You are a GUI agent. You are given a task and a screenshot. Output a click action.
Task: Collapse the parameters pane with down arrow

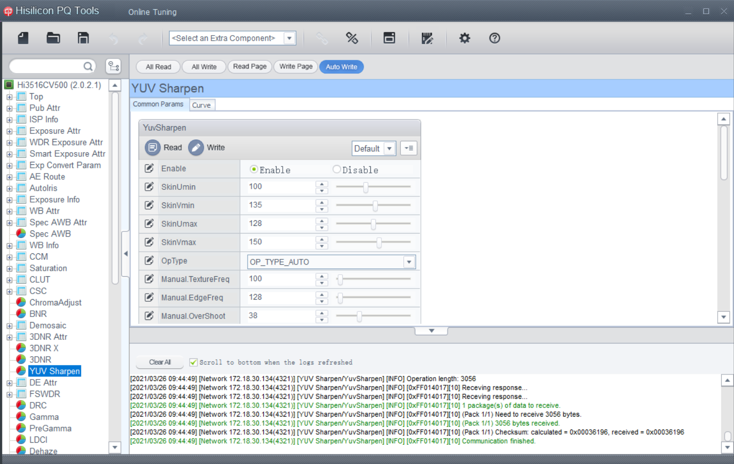point(431,331)
